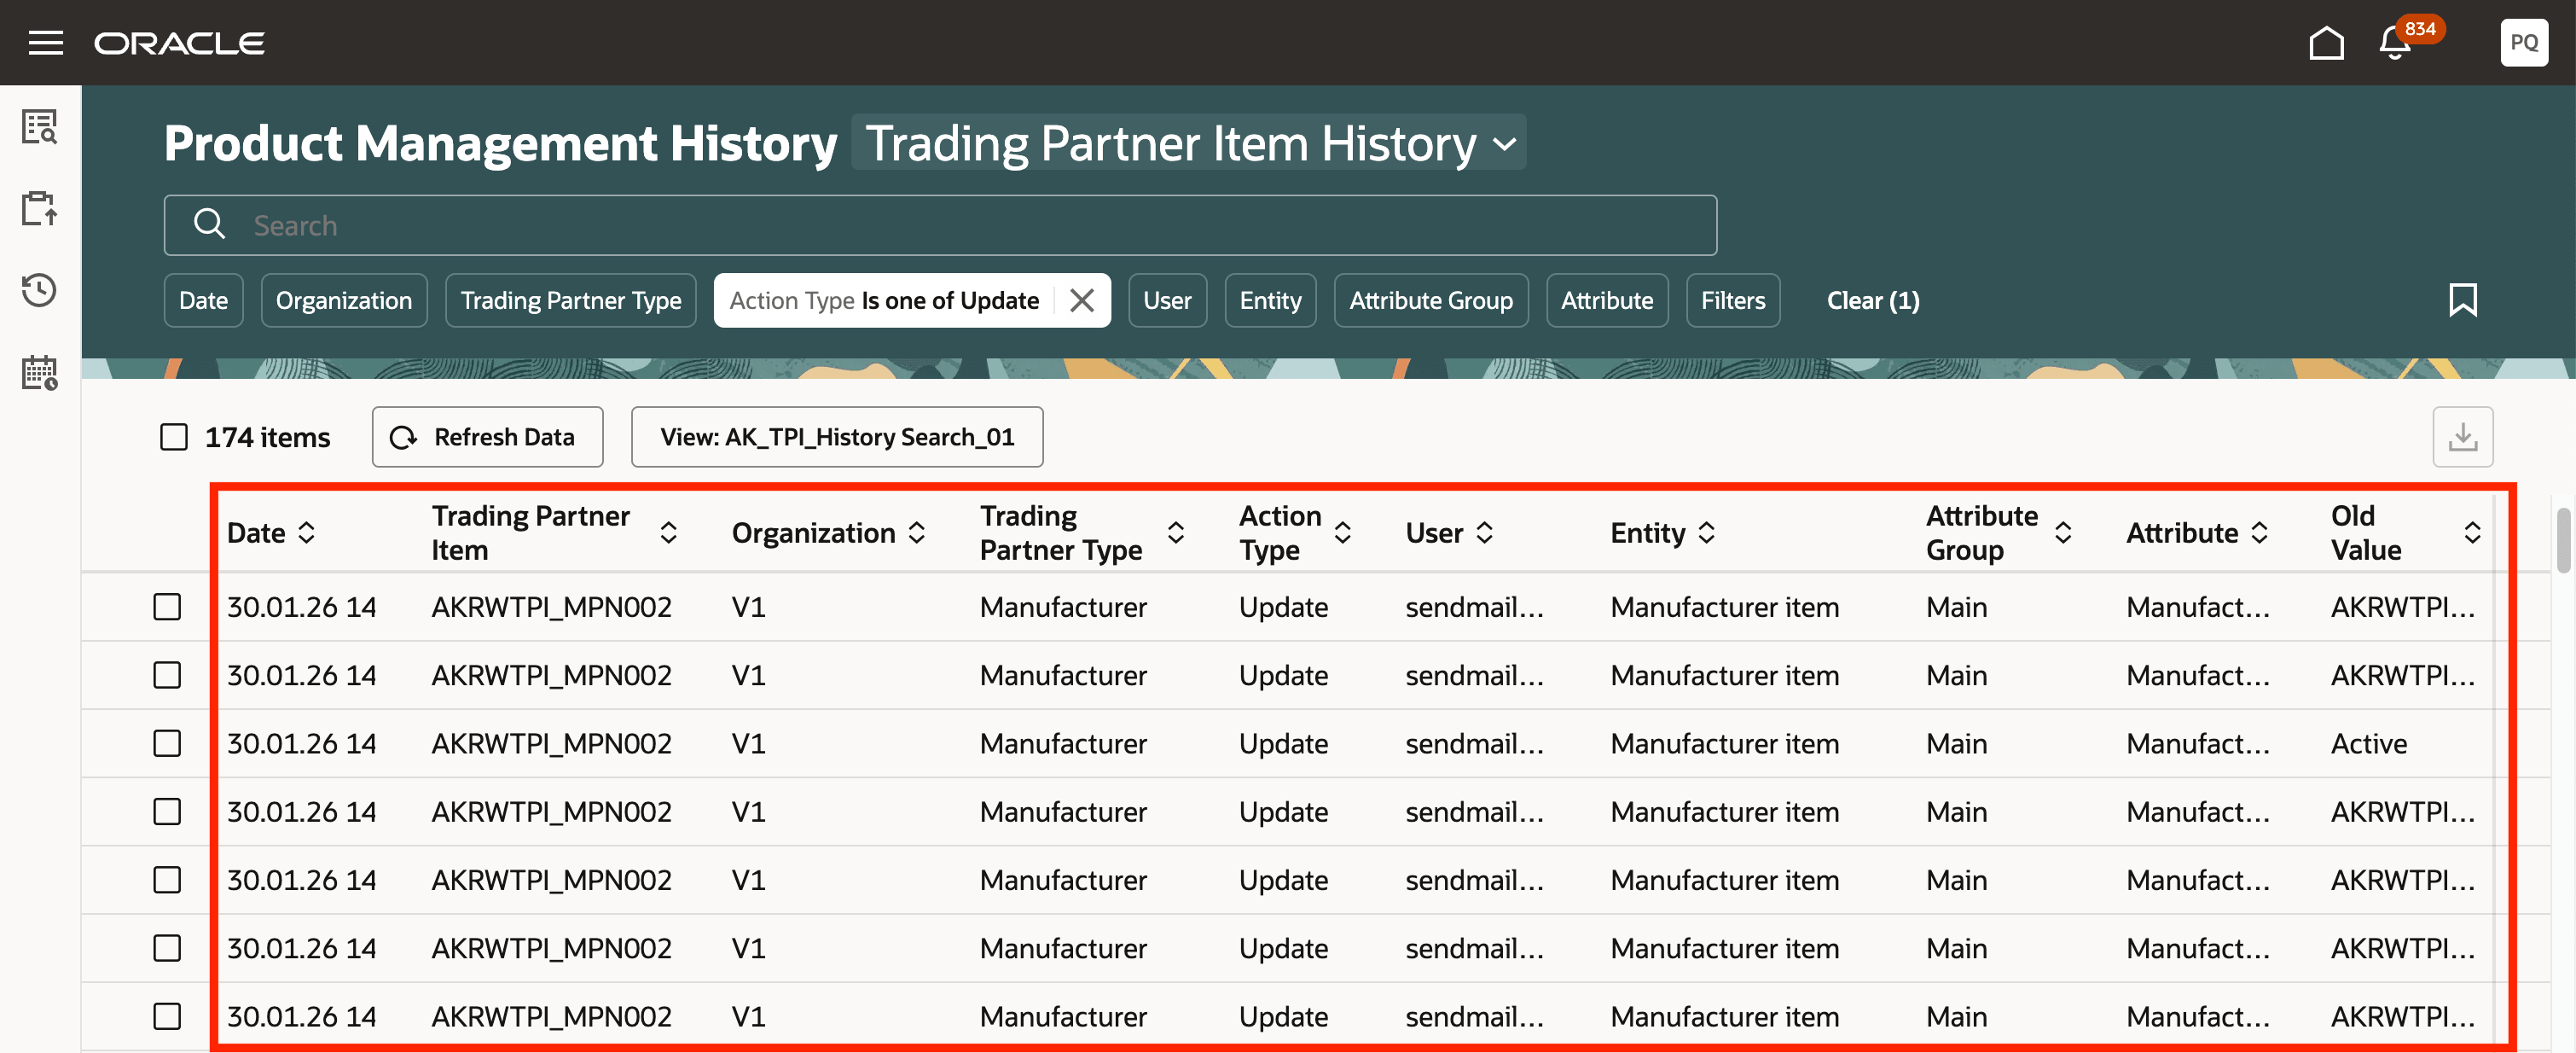Click the Clear (1) link

coord(1872,299)
